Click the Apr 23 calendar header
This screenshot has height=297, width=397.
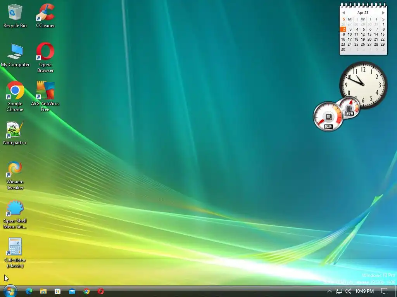pyautogui.click(x=363, y=13)
